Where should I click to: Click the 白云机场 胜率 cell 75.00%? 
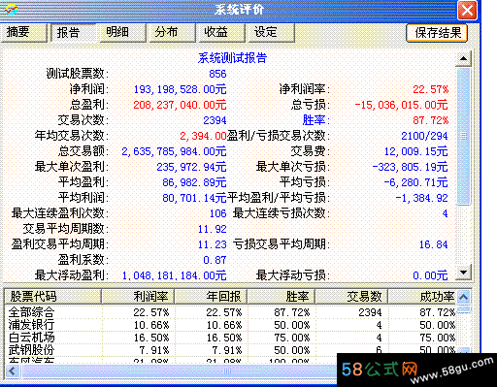292,338
